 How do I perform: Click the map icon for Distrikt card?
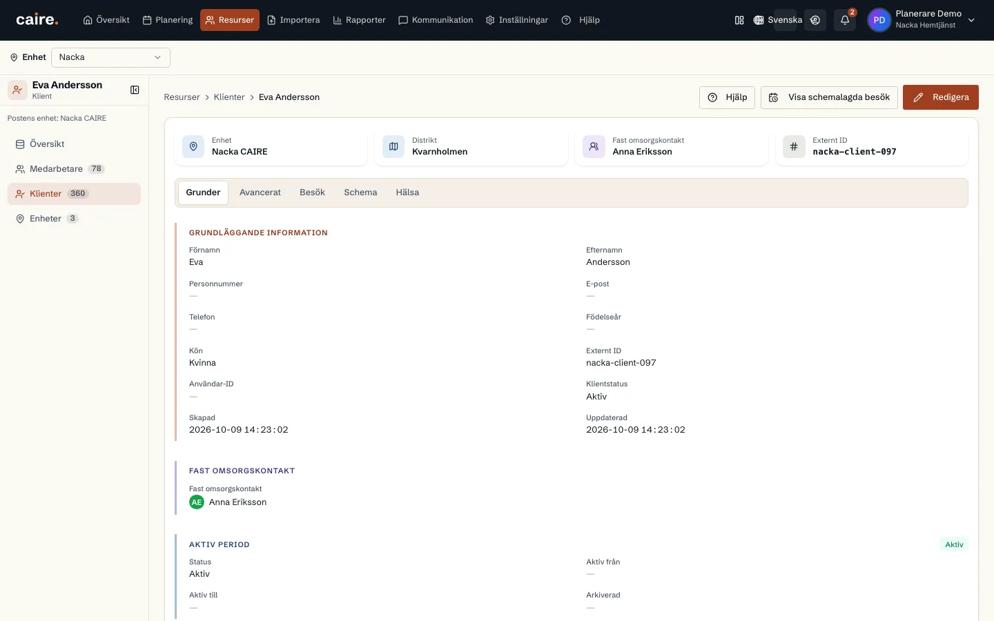coord(393,146)
